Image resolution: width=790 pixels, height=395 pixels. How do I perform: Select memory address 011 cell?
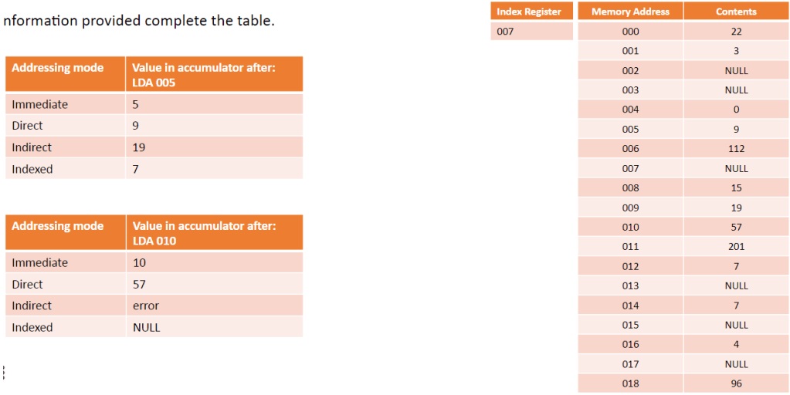(x=630, y=247)
